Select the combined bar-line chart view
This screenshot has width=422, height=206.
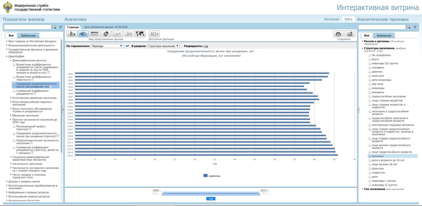[128, 34]
